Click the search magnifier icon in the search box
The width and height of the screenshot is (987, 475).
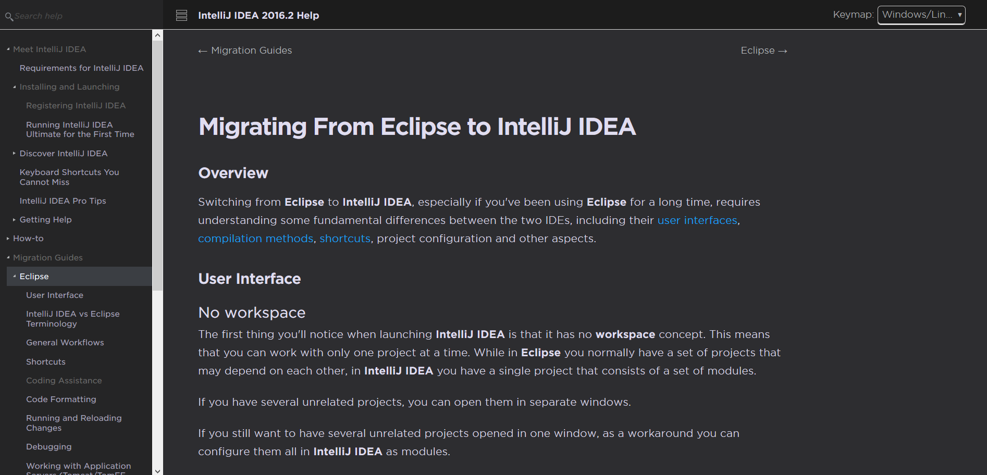click(x=9, y=16)
